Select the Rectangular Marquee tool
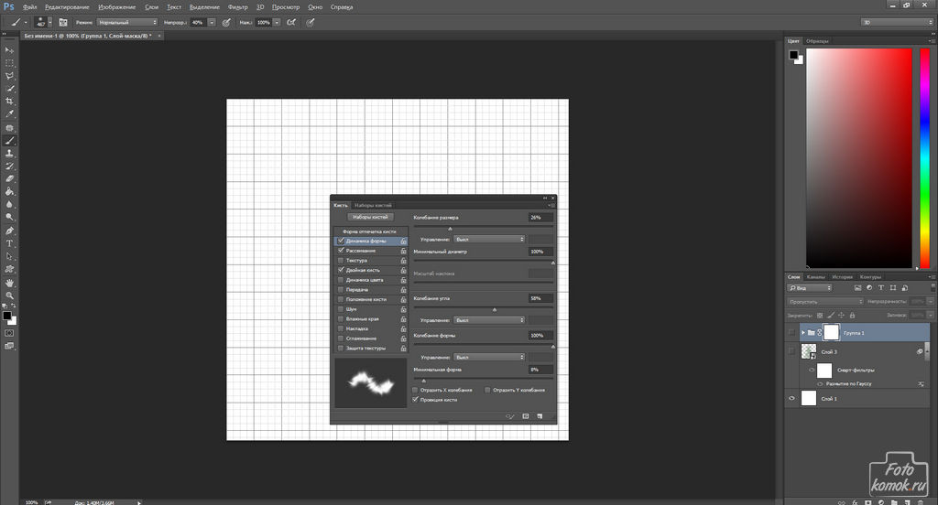938x505 pixels. tap(9, 63)
